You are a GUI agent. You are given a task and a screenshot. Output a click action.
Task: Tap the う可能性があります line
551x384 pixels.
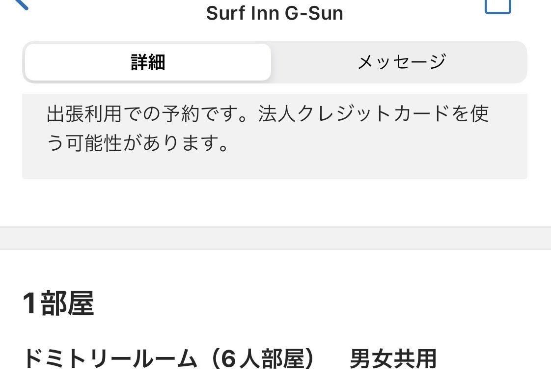tap(138, 144)
